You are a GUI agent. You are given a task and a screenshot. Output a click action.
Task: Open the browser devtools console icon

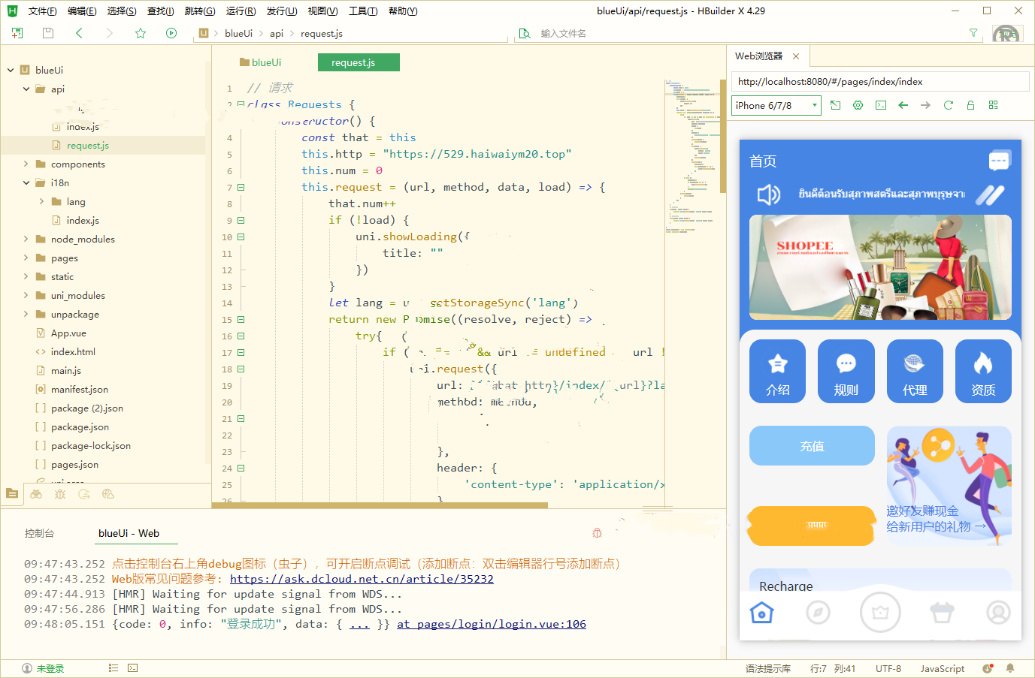[x=880, y=105]
